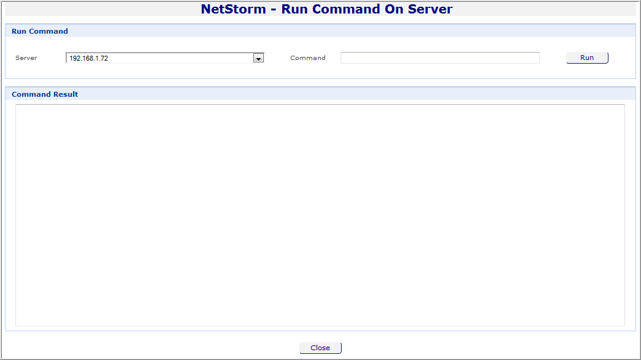The width and height of the screenshot is (641, 360).
Task: Focus the Command input field
Action: (x=440, y=58)
